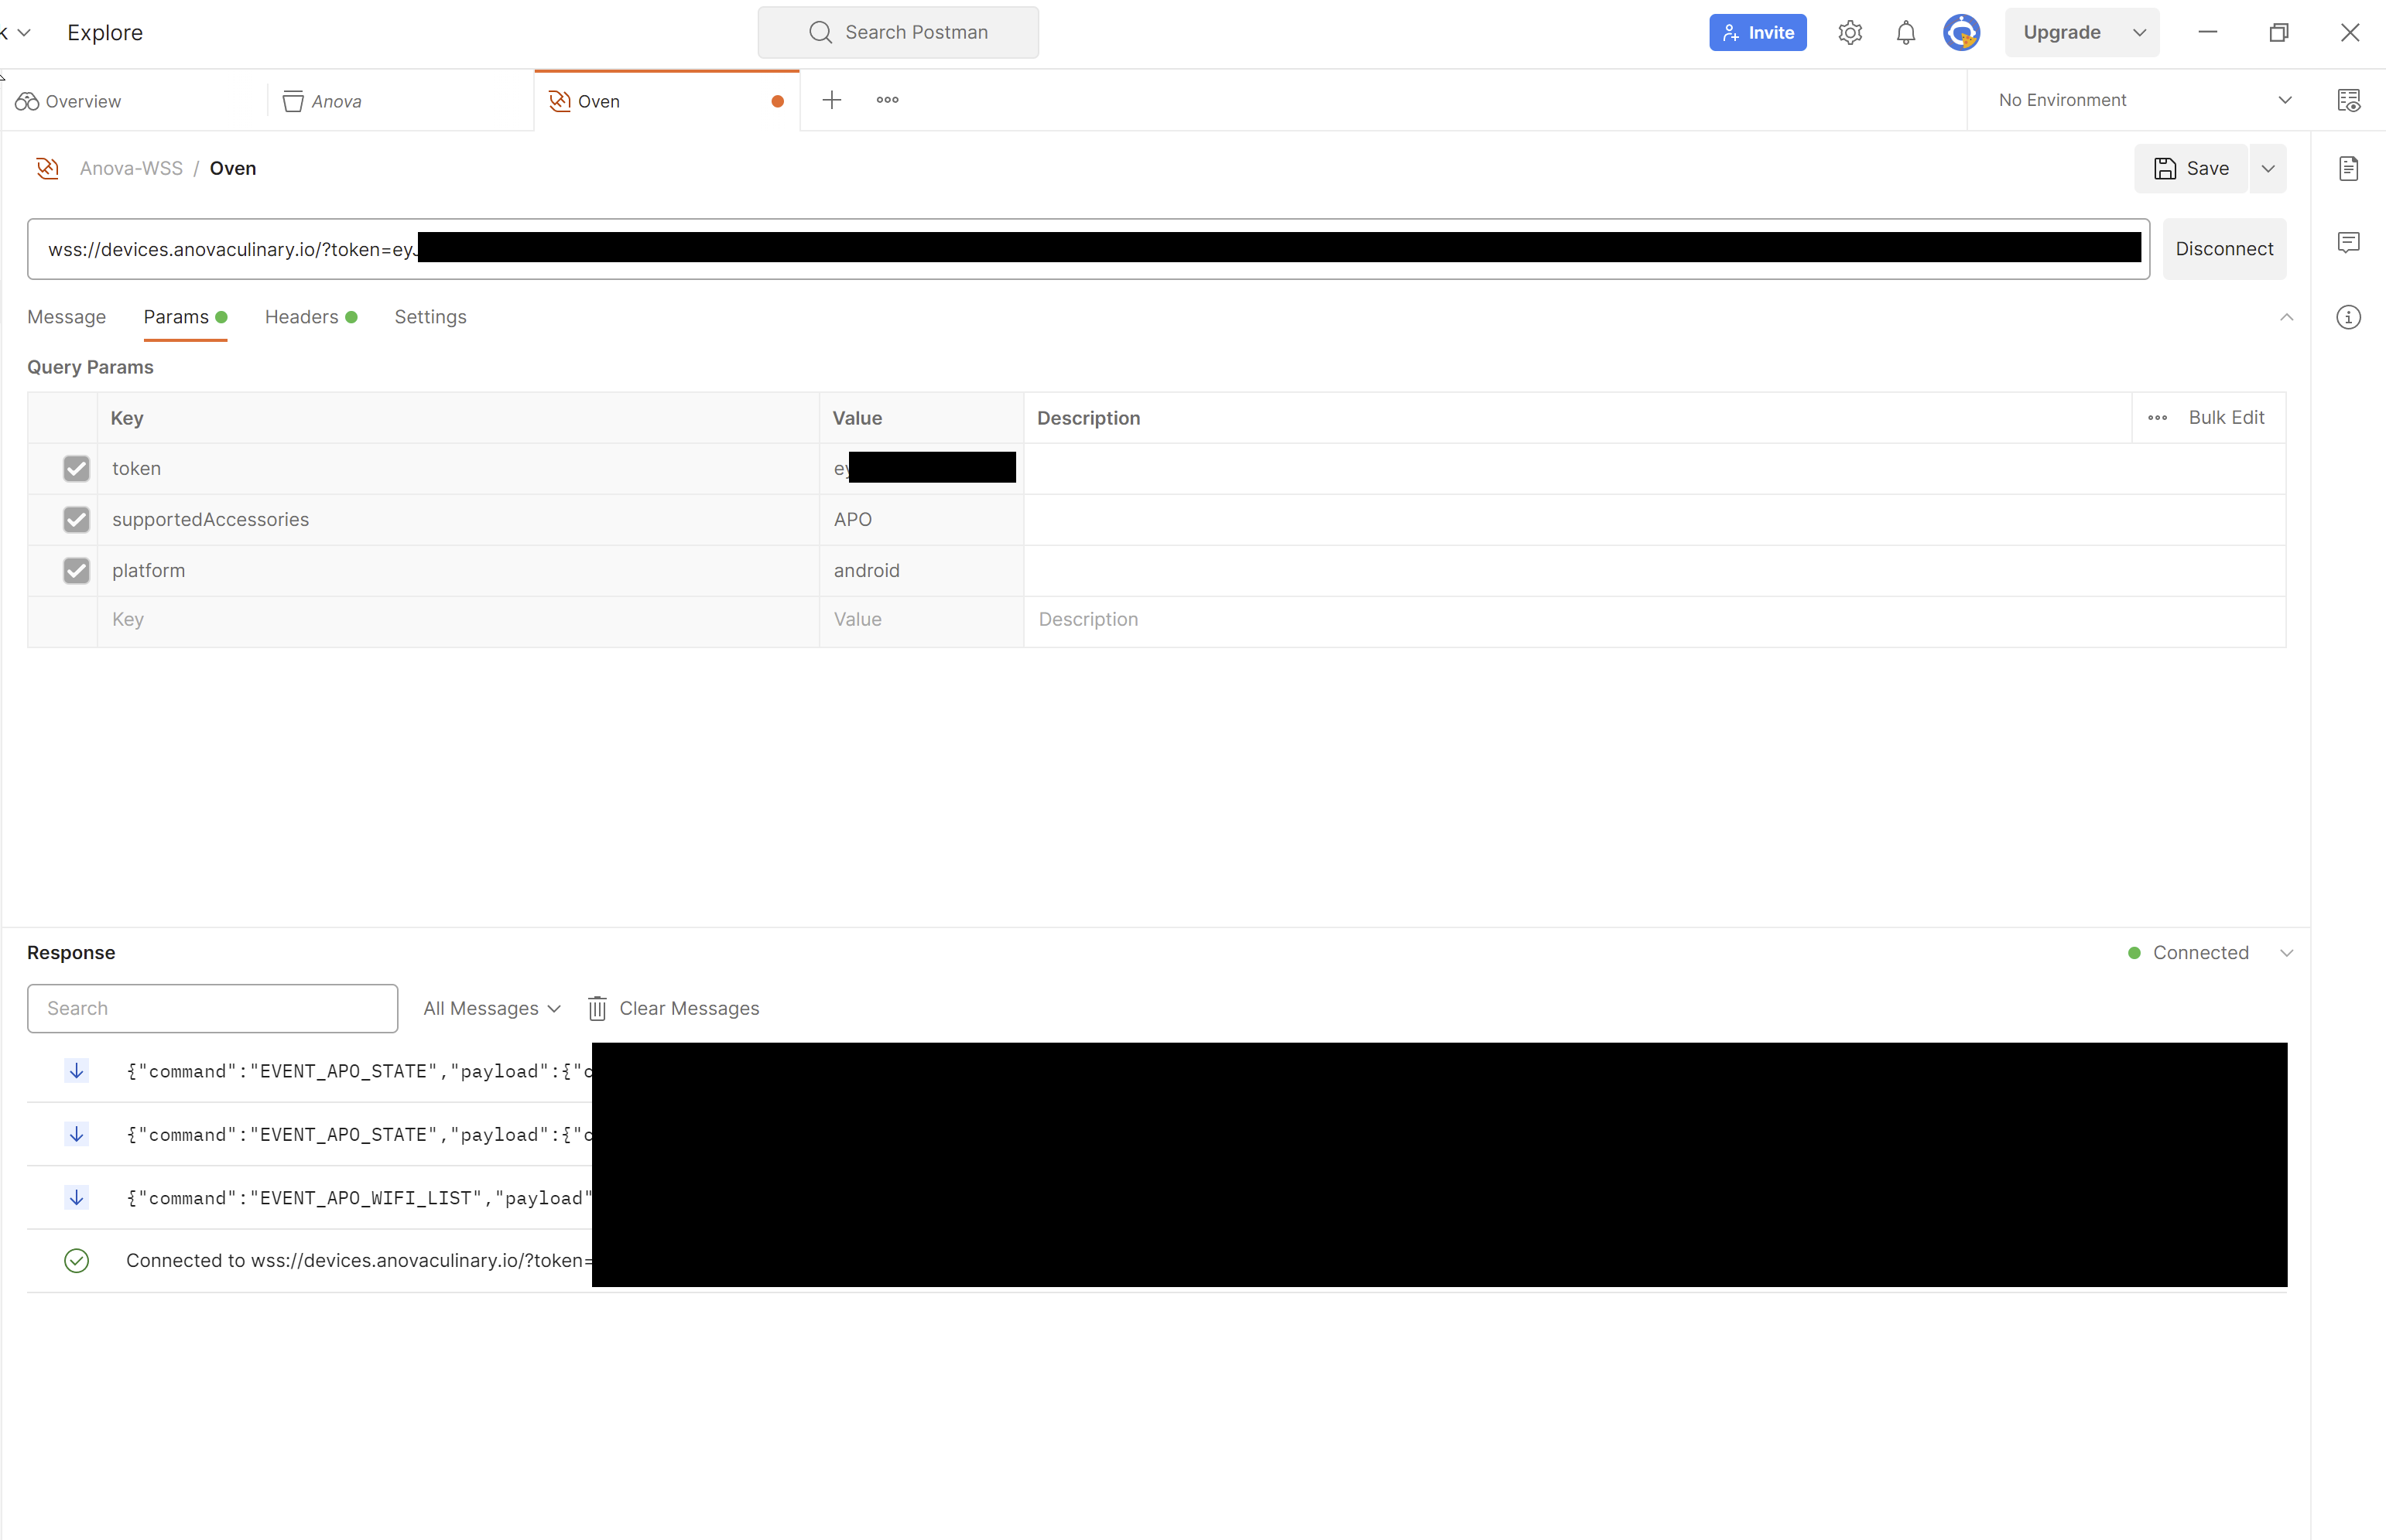Click EVENT_APO_WIFI_LIST incoming arrow icon
This screenshot has height=1540, width=2386.
coord(76,1197)
